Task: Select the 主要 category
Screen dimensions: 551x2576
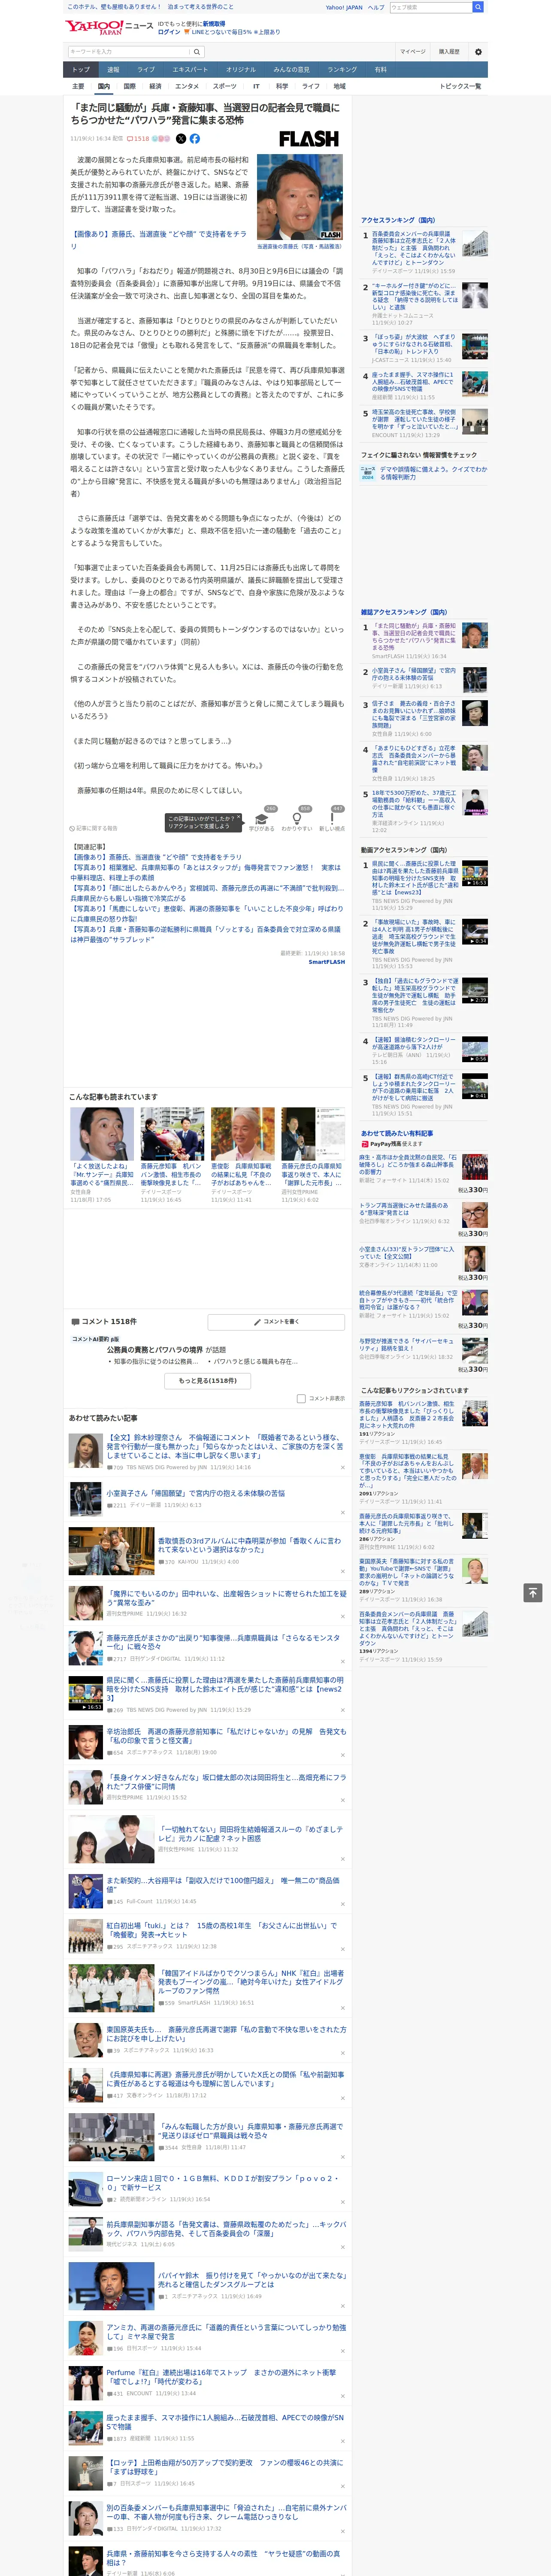Action: (78, 86)
